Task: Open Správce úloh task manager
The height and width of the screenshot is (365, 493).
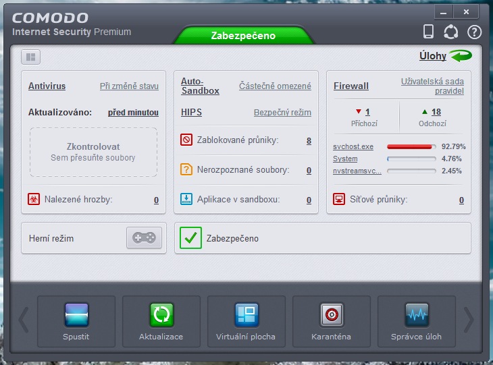Action: 416,315
